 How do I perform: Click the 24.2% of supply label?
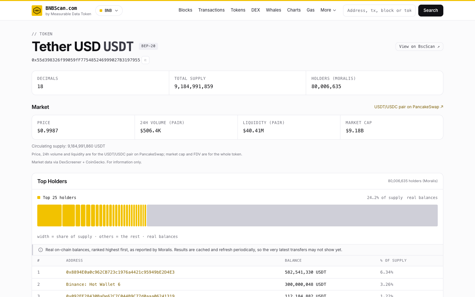pos(385,198)
